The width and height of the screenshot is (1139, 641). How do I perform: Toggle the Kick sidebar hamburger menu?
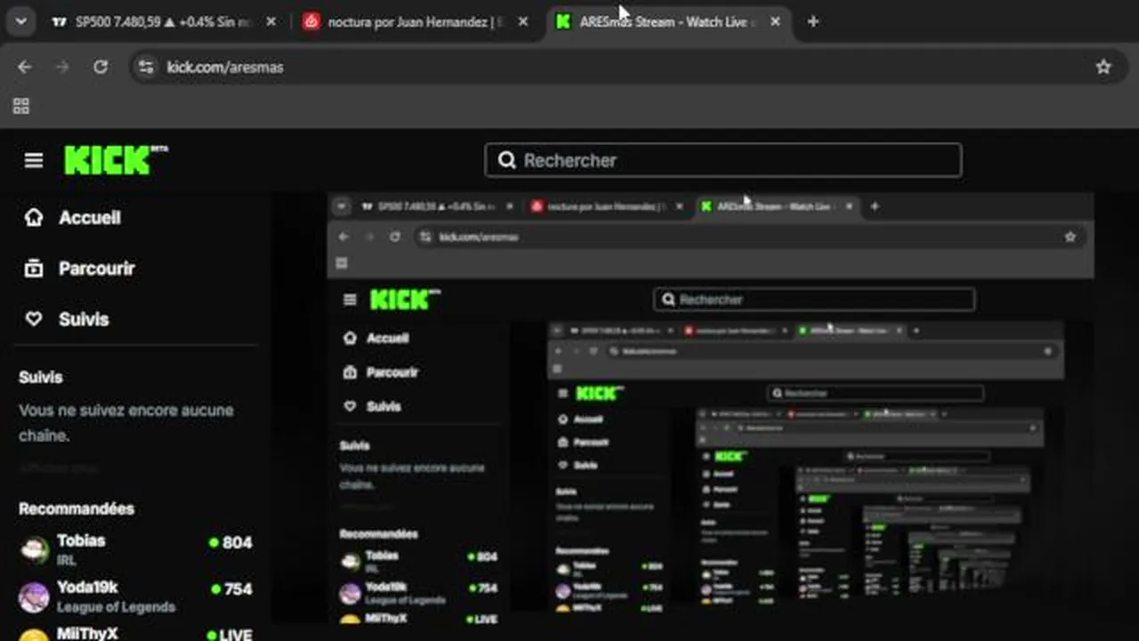(34, 160)
